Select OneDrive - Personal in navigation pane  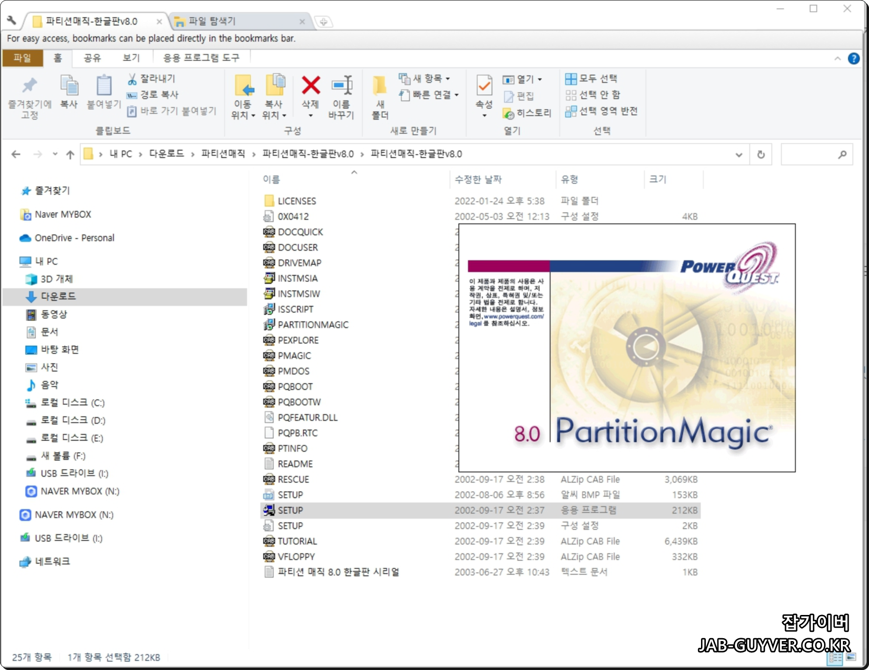67,238
